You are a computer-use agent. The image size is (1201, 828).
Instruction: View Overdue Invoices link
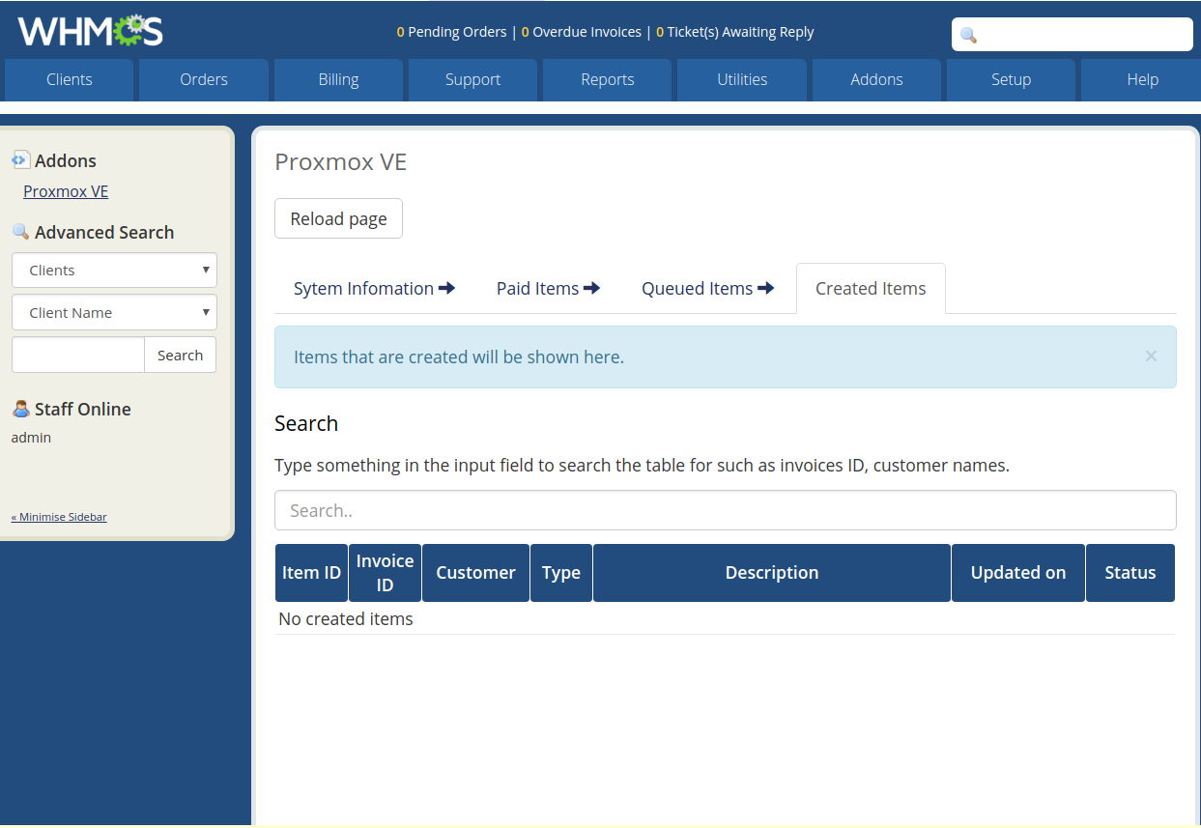click(x=582, y=32)
